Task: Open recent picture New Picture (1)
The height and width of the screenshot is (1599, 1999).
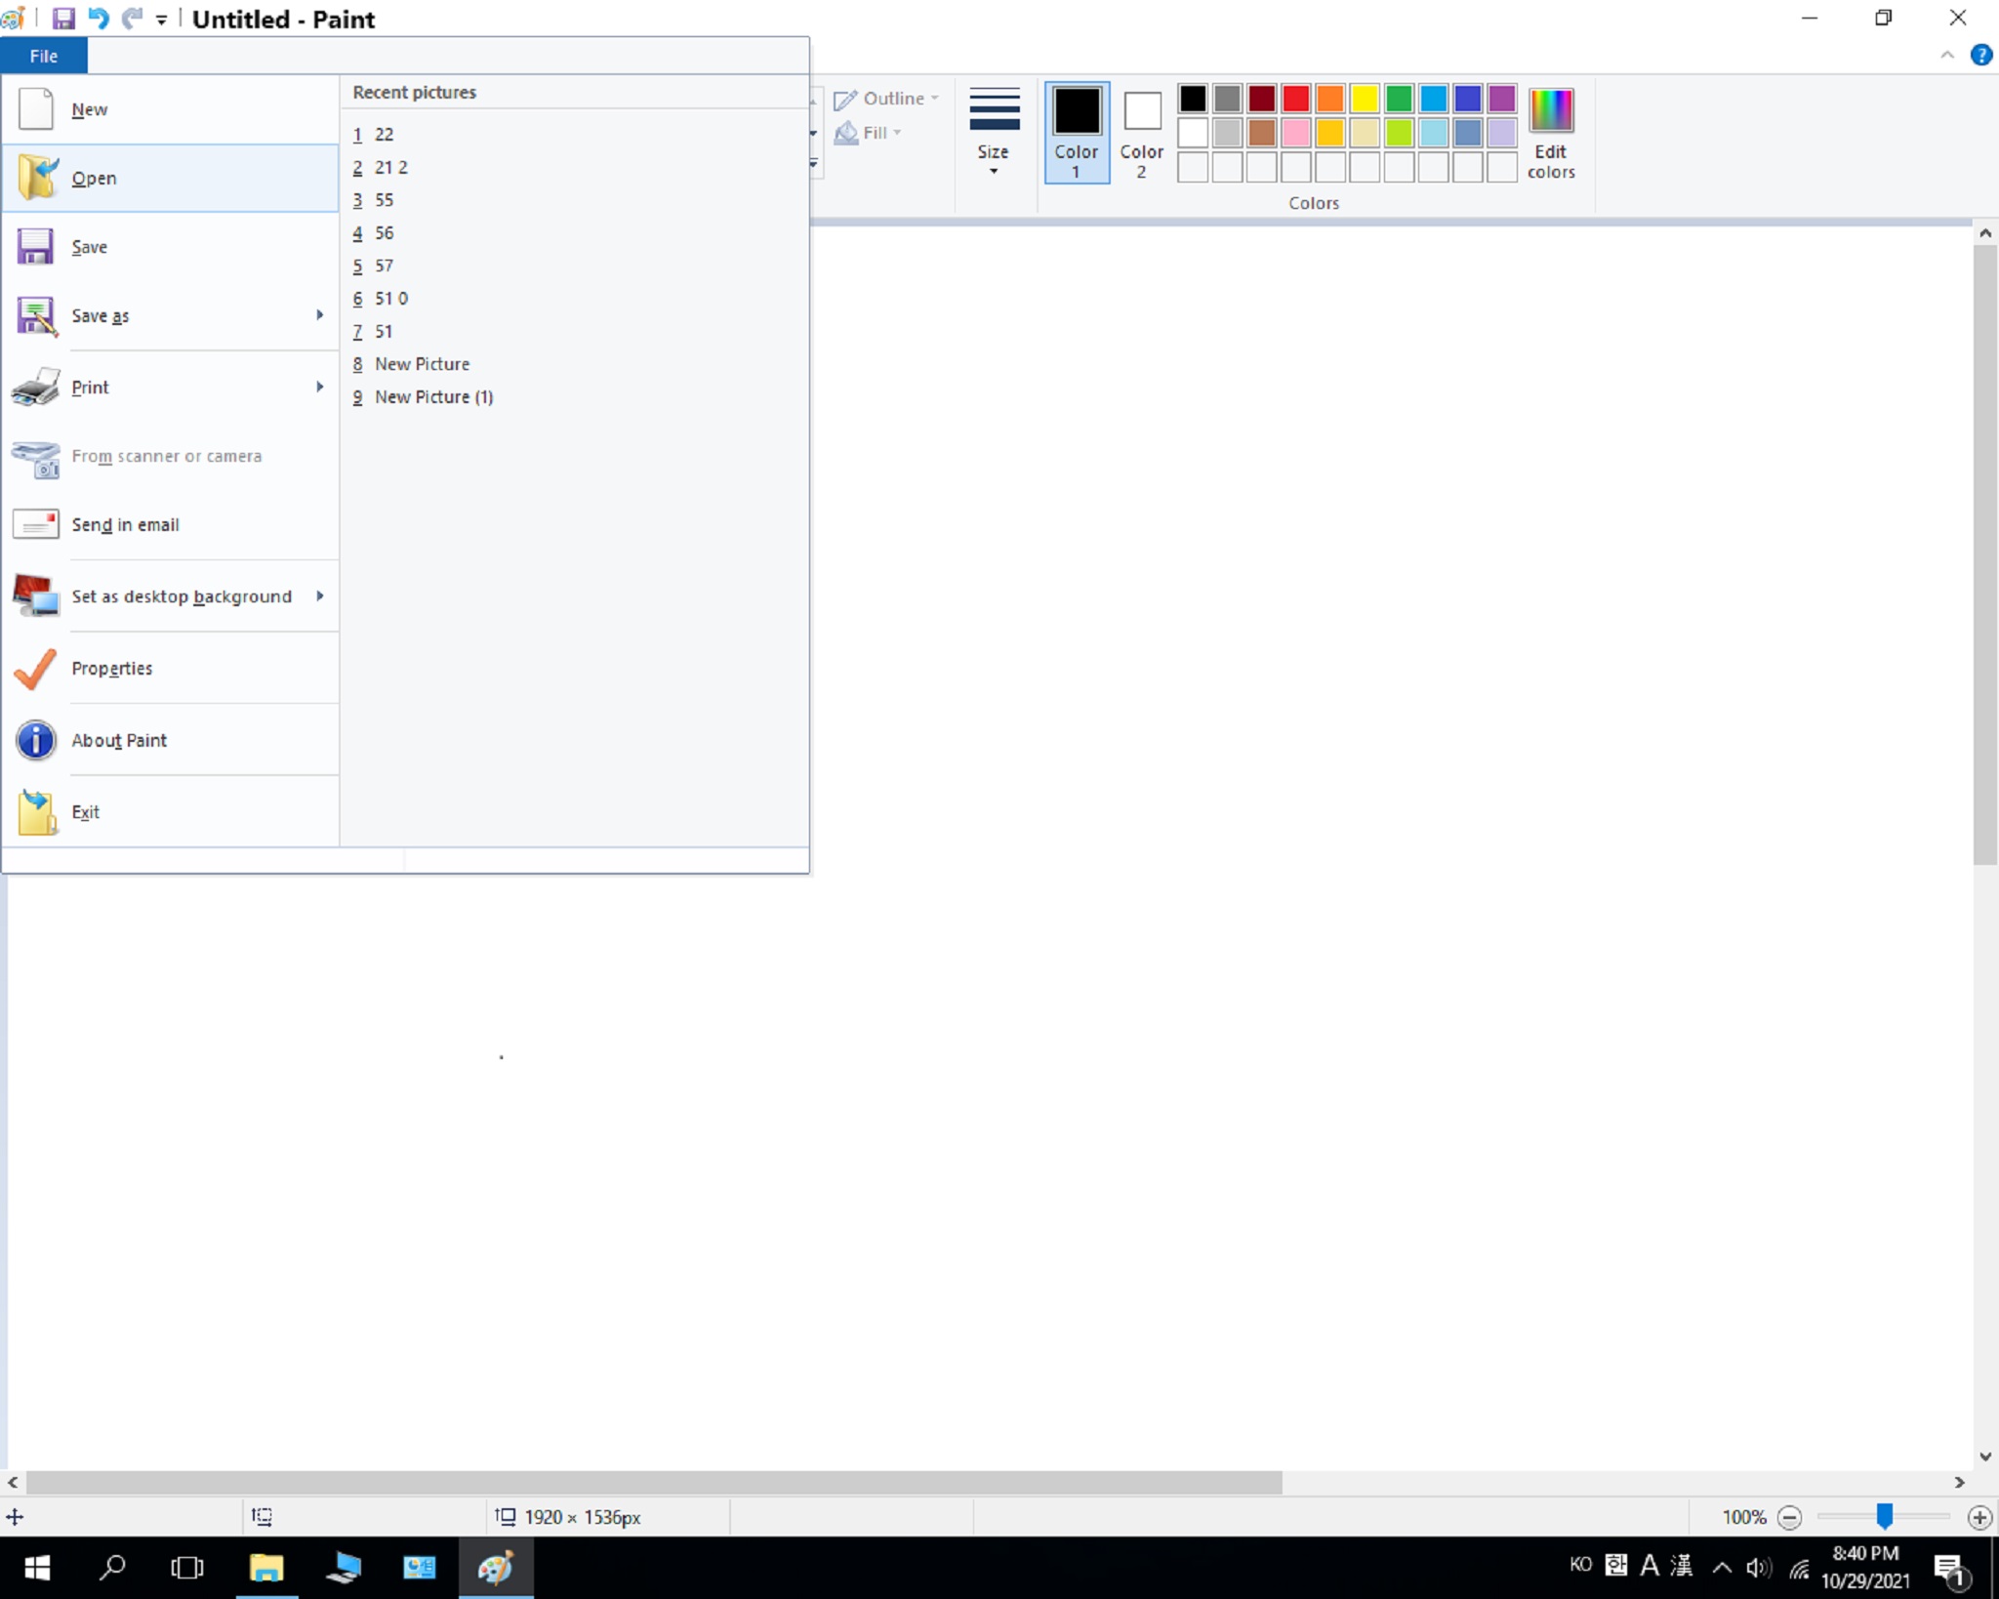Action: pyautogui.click(x=576, y=396)
